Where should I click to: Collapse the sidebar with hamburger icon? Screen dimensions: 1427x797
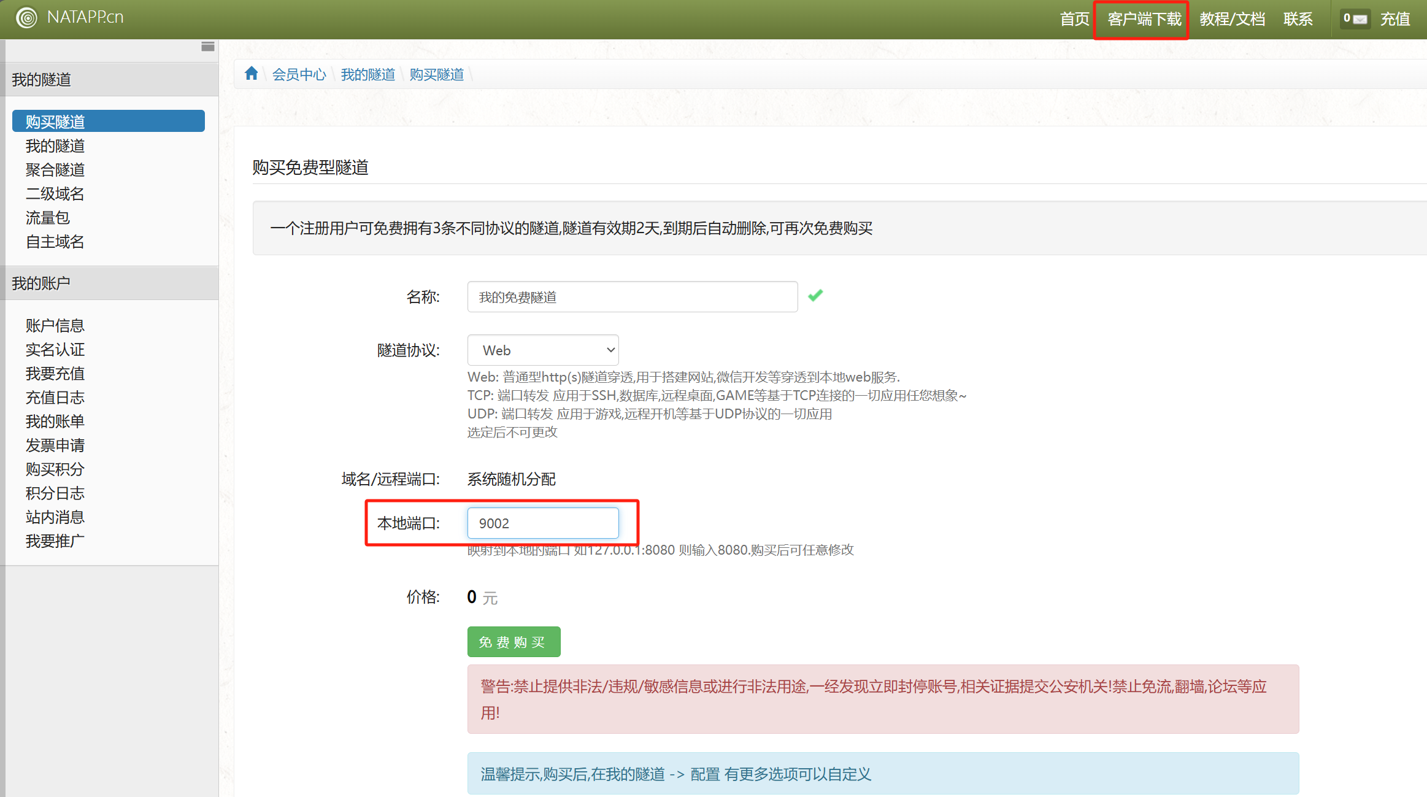207,46
